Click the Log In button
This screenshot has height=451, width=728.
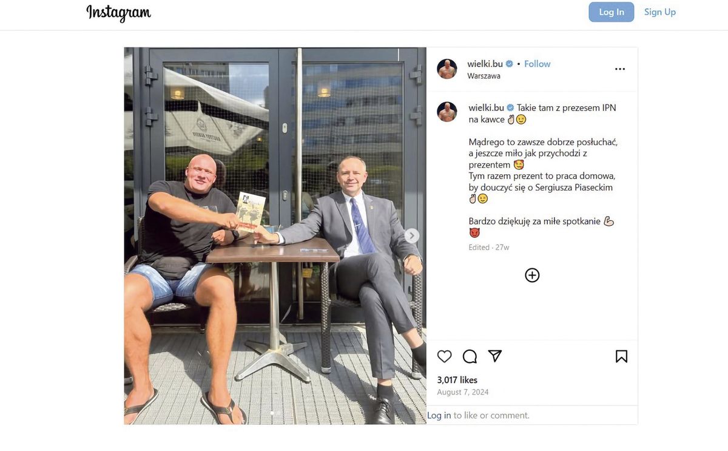click(x=612, y=12)
